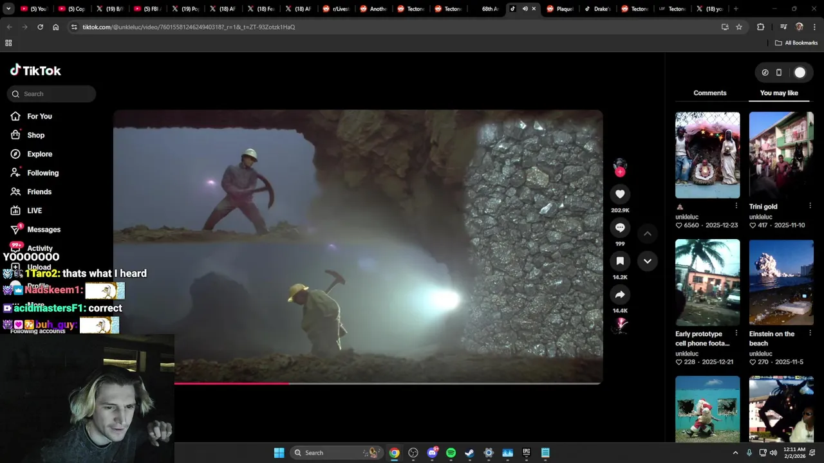Open LIVE in sidebar
The width and height of the screenshot is (824, 463).
[34, 210]
